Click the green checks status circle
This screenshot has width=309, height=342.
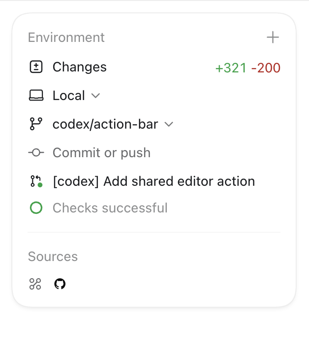[x=36, y=208]
